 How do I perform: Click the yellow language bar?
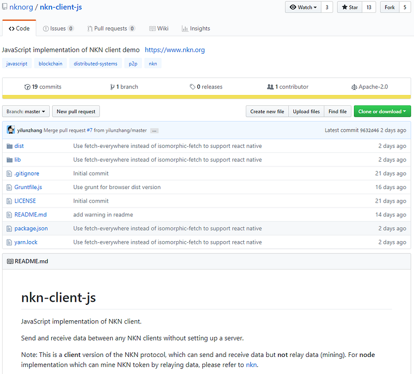206,97
